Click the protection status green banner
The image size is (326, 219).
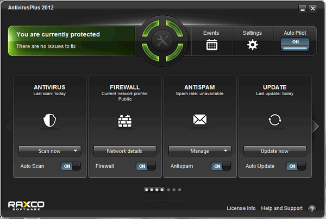(72, 41)
